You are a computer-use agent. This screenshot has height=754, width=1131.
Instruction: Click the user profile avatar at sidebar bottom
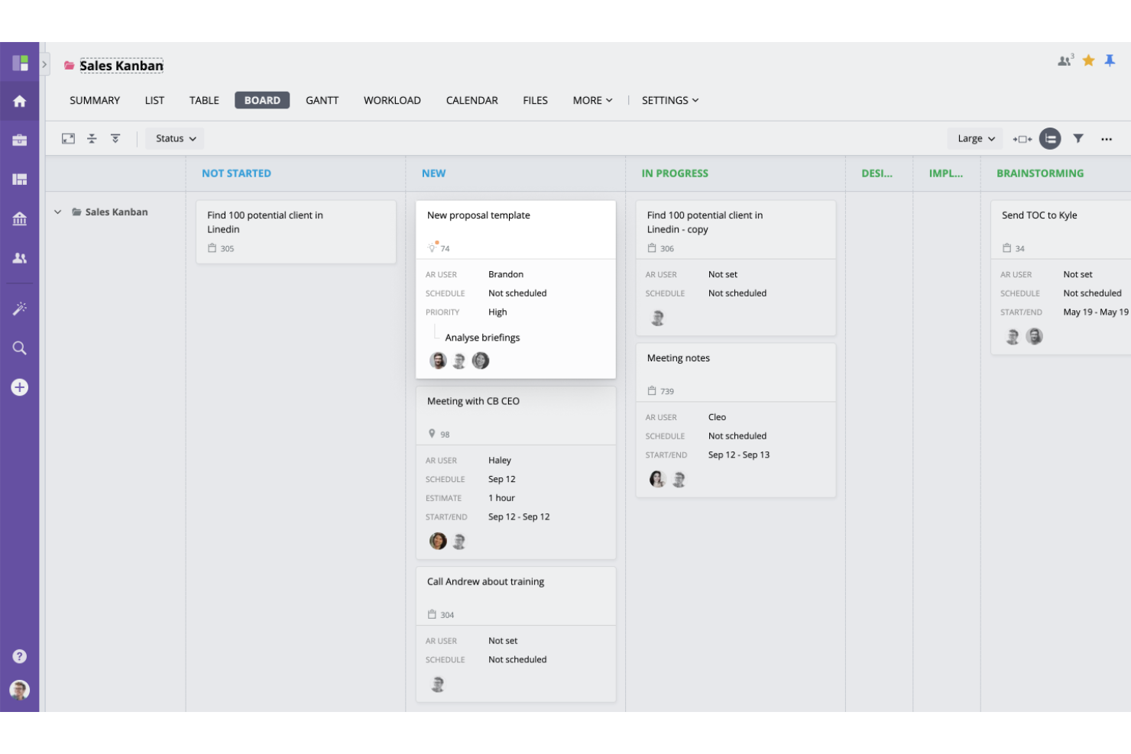coord(20,691)
